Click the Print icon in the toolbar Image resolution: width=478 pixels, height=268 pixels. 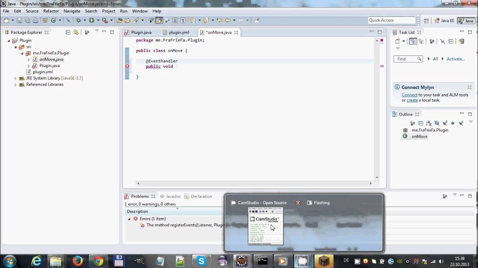[35, 20]
